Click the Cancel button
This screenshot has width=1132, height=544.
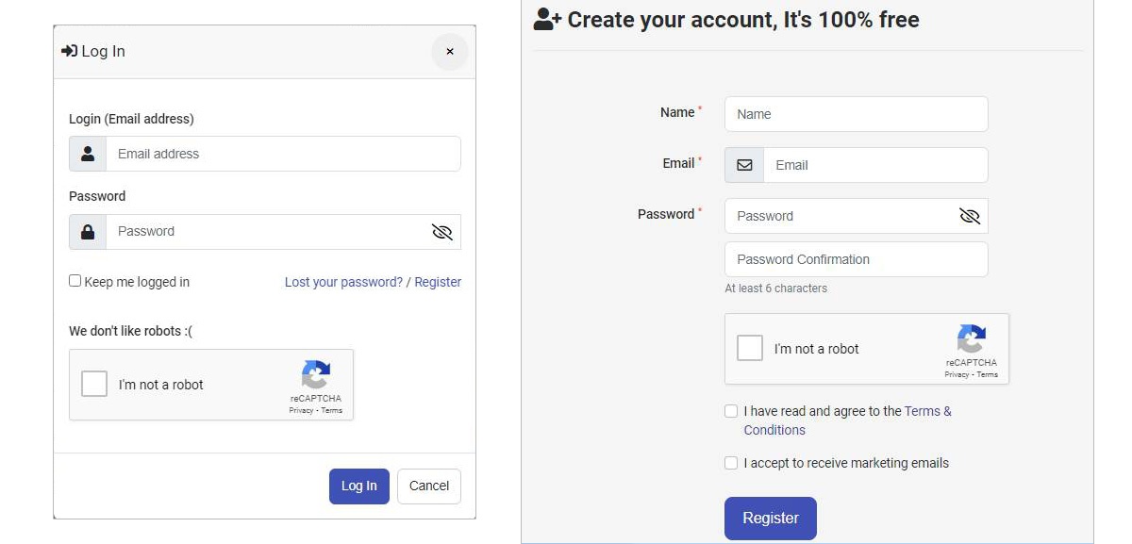429,486
